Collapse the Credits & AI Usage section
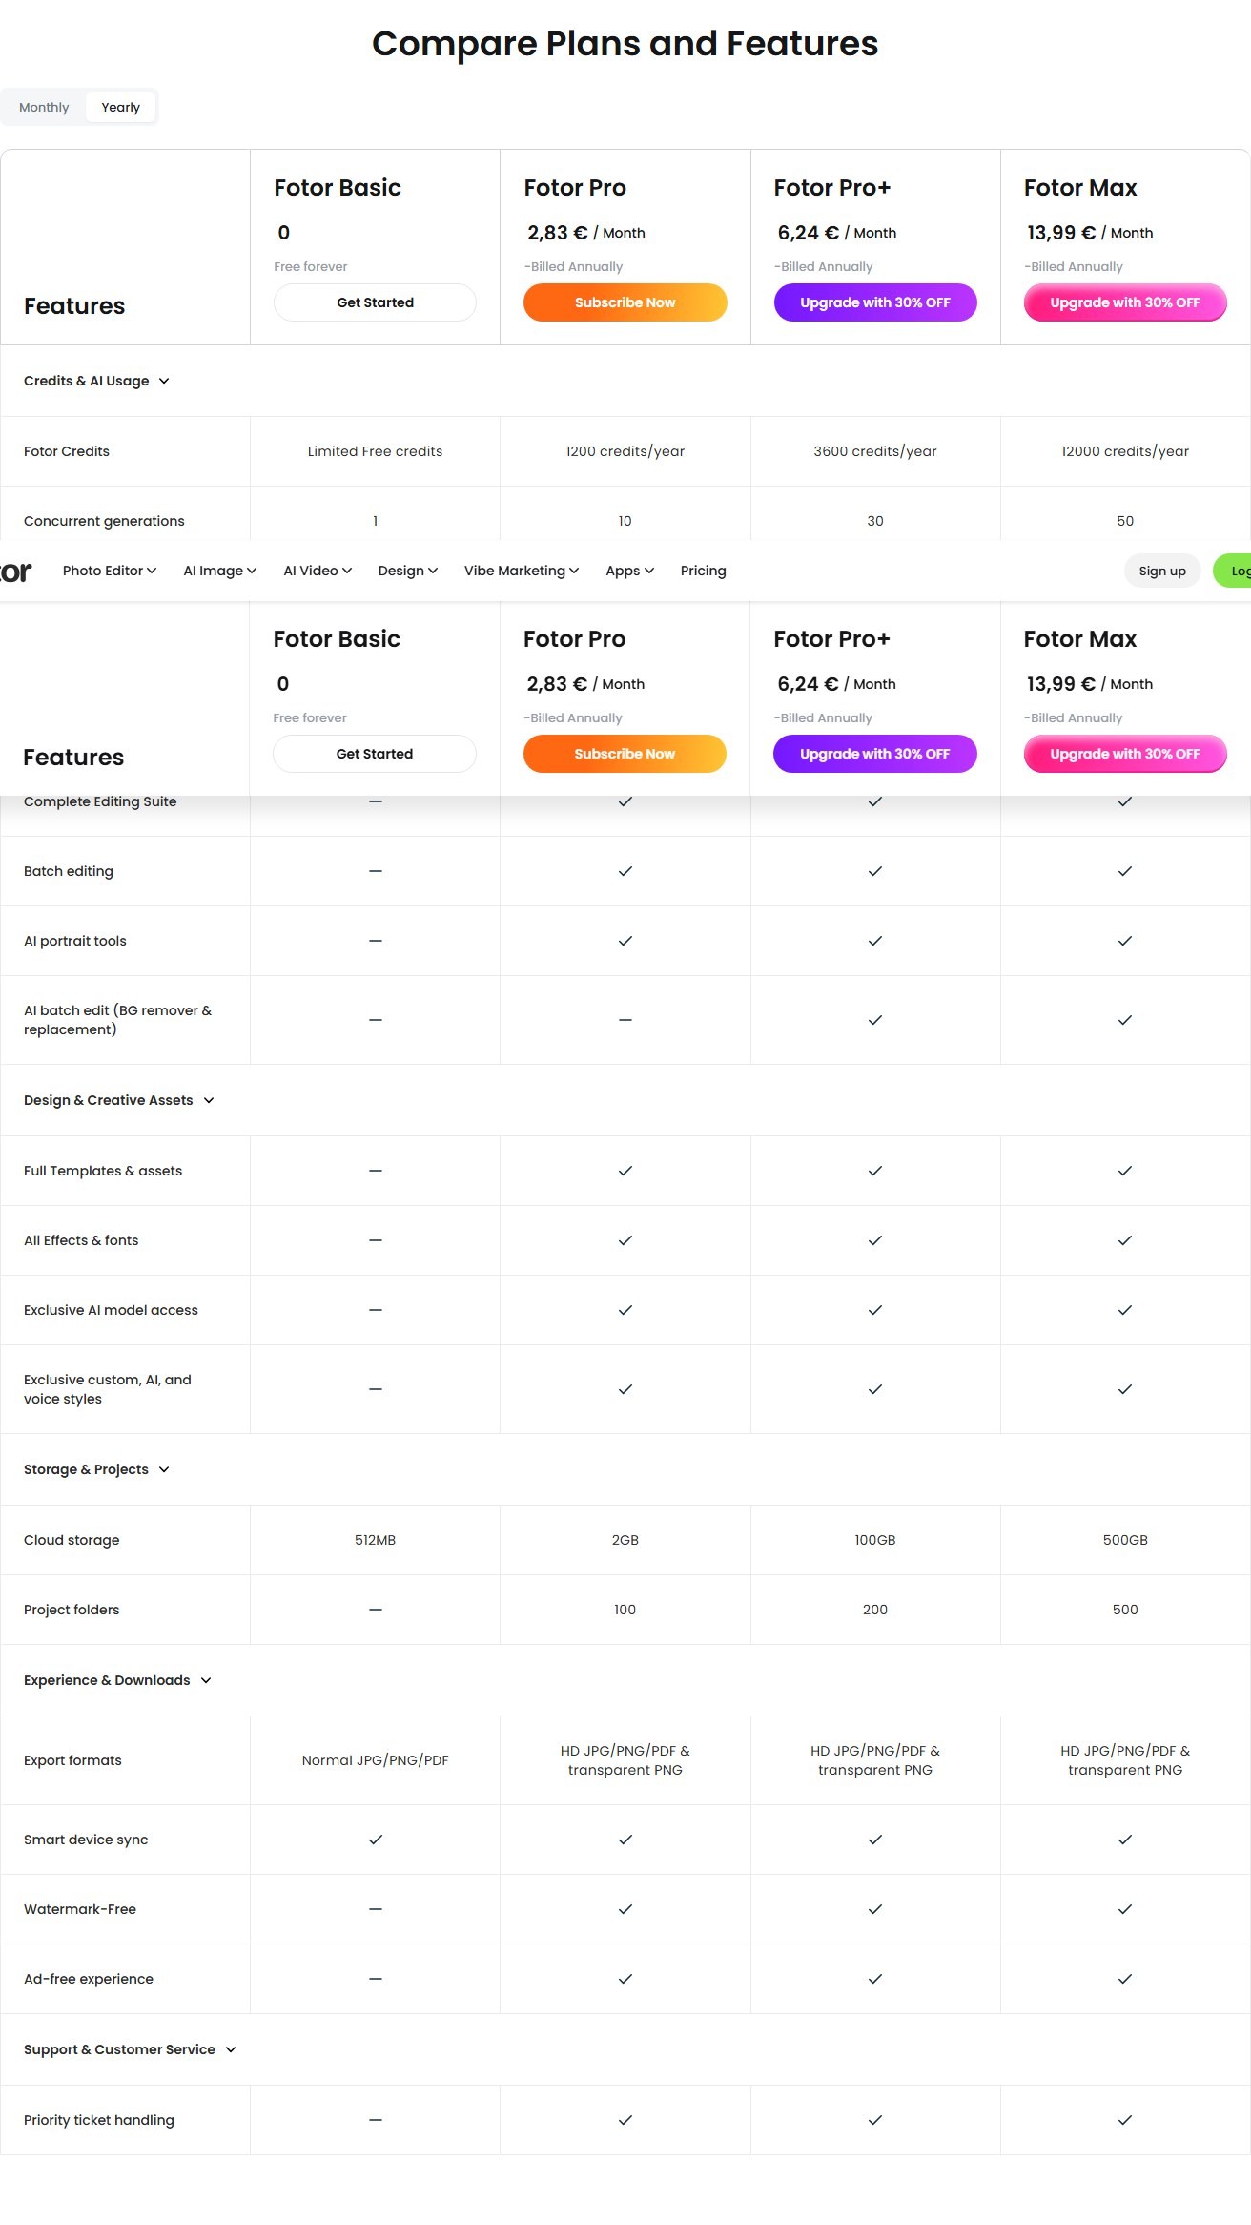Screen dimensions: 1251x2225 pyautogui.click(x=96, y=381)
